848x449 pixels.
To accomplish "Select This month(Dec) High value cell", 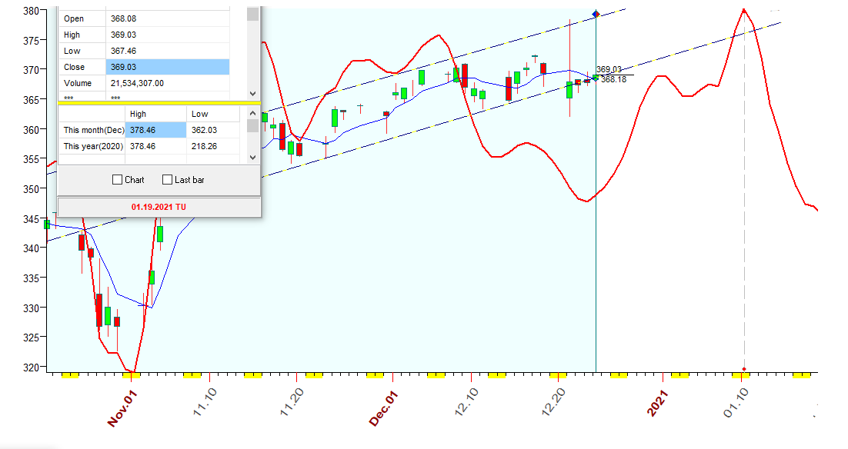I will click(x=155, y=130).
